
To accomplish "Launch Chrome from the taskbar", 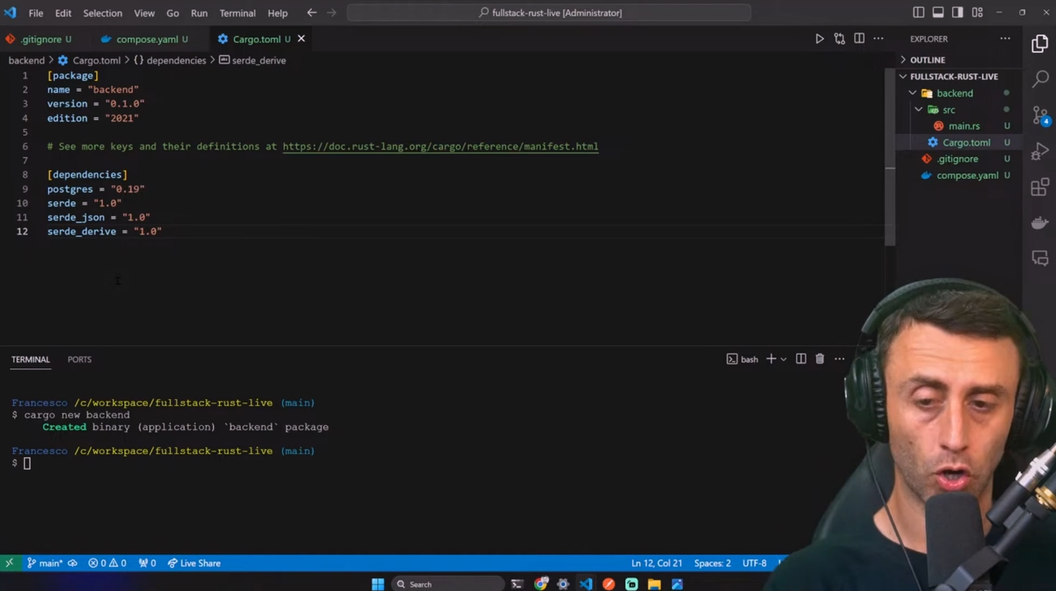I will tap(541, 584).
